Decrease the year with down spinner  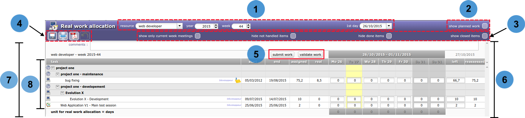tap(216, 28)
